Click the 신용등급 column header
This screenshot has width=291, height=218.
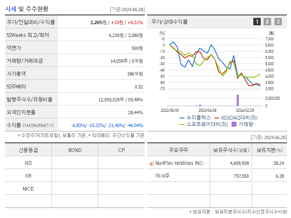[28, 150]
